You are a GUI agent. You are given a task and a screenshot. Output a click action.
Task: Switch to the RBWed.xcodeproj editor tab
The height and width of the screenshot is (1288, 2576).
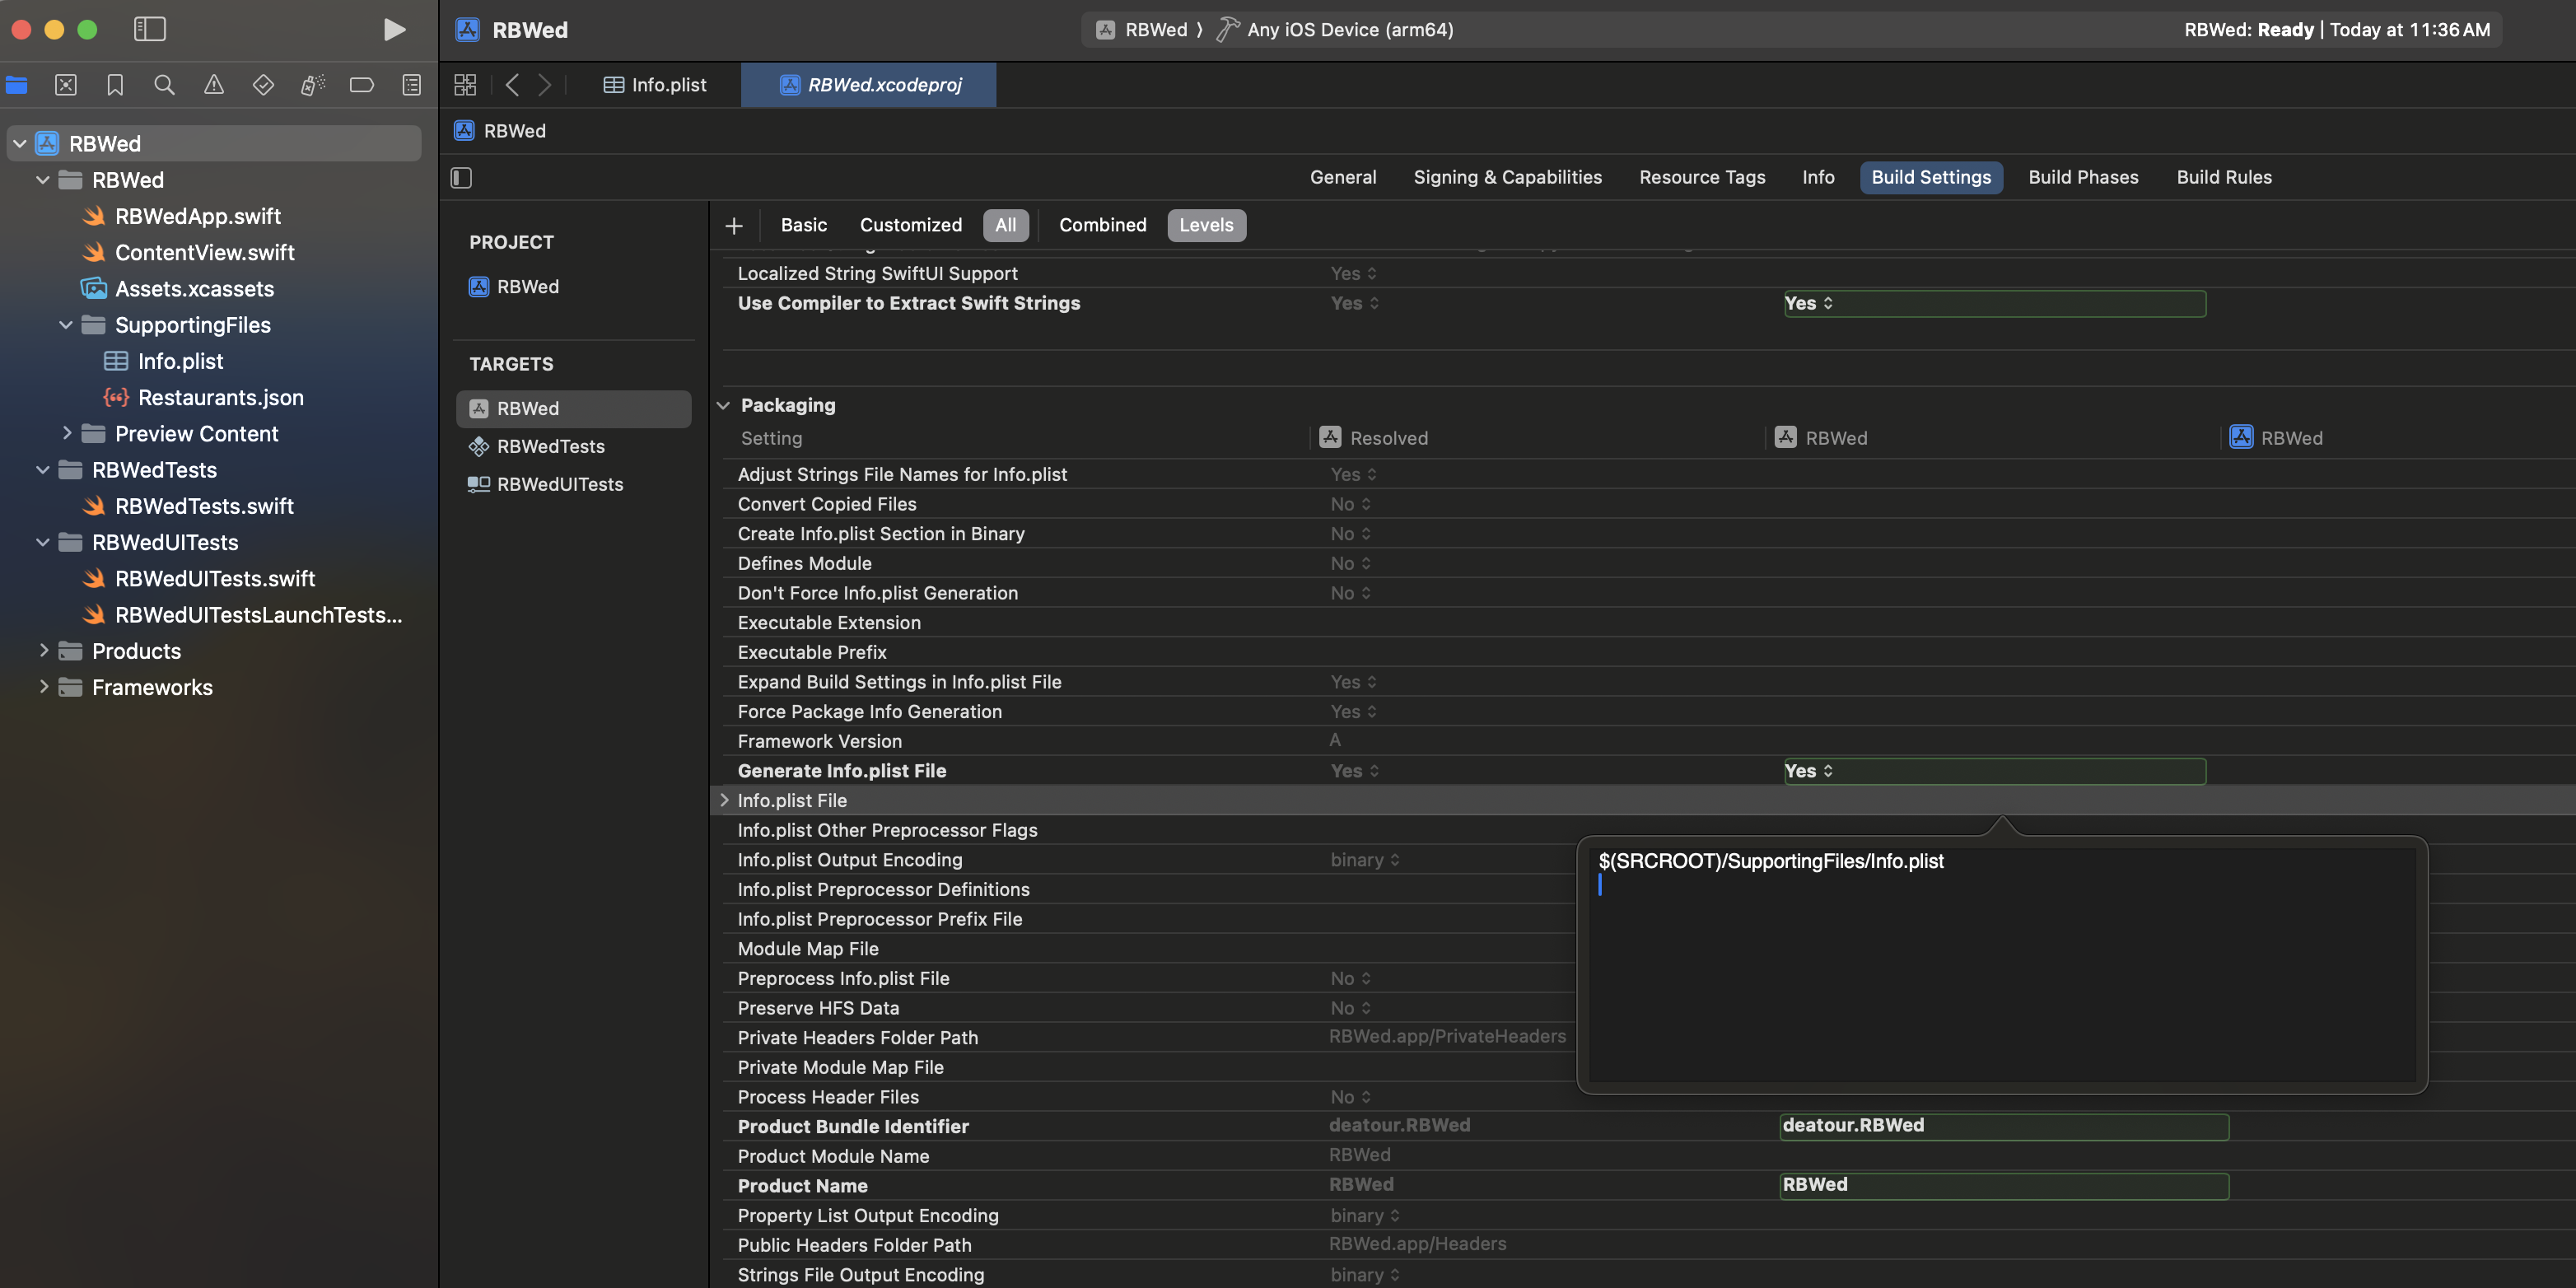pyautogui.click(x=869, y=85)
